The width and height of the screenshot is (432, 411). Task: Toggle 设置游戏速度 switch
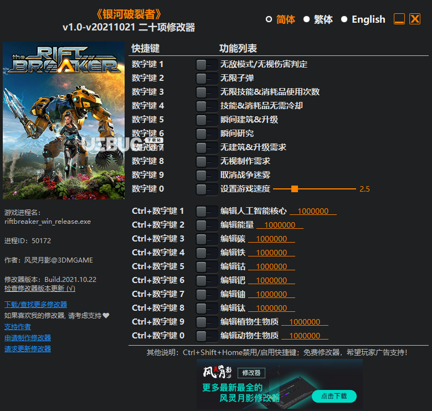tap(207, 189)
